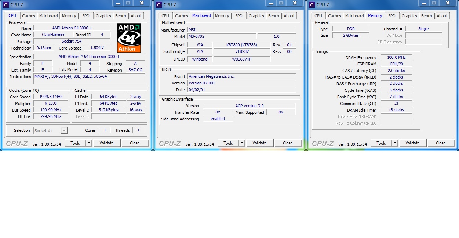Click BIOS Date value 04/02/01
Screen dimensions: 459x238
point(241,90)
